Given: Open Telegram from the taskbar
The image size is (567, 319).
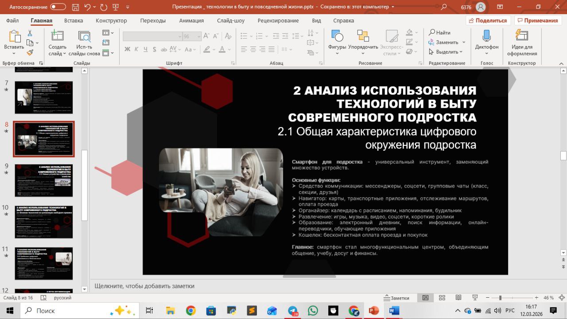Looking at the screenshot, I should (x=293, y=311).
